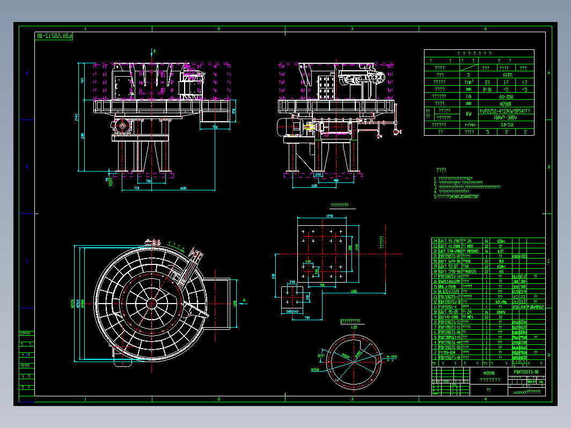
Task: Click the '22.5°' angle annotation
Action: 320,356
